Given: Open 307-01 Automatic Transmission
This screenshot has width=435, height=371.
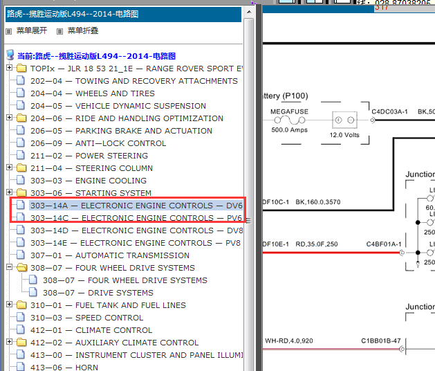Looking at the screenshot, I should pyautogui.click(x=110, y=255).
